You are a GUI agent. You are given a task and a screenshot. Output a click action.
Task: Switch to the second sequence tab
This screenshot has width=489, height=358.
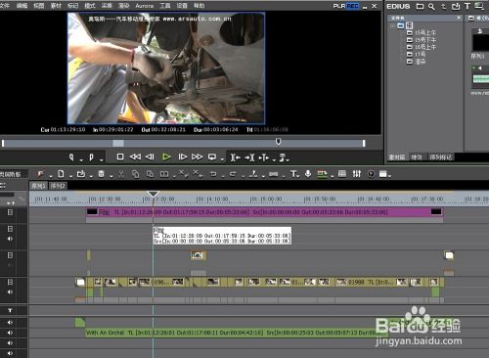pyautogui.click(x=58, y=186)
